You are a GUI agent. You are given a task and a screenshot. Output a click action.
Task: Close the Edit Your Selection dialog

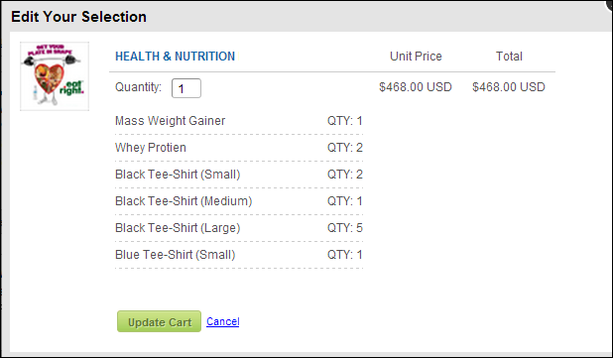click(609, 3)
